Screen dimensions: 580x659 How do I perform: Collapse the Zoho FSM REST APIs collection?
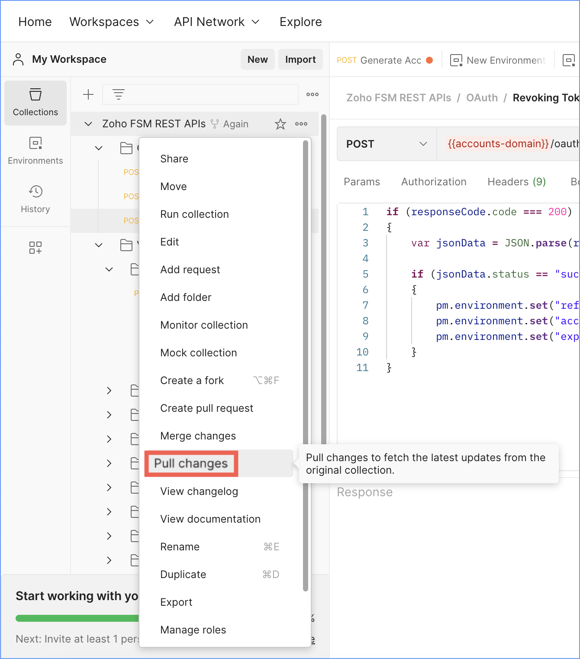coord(88,124)
